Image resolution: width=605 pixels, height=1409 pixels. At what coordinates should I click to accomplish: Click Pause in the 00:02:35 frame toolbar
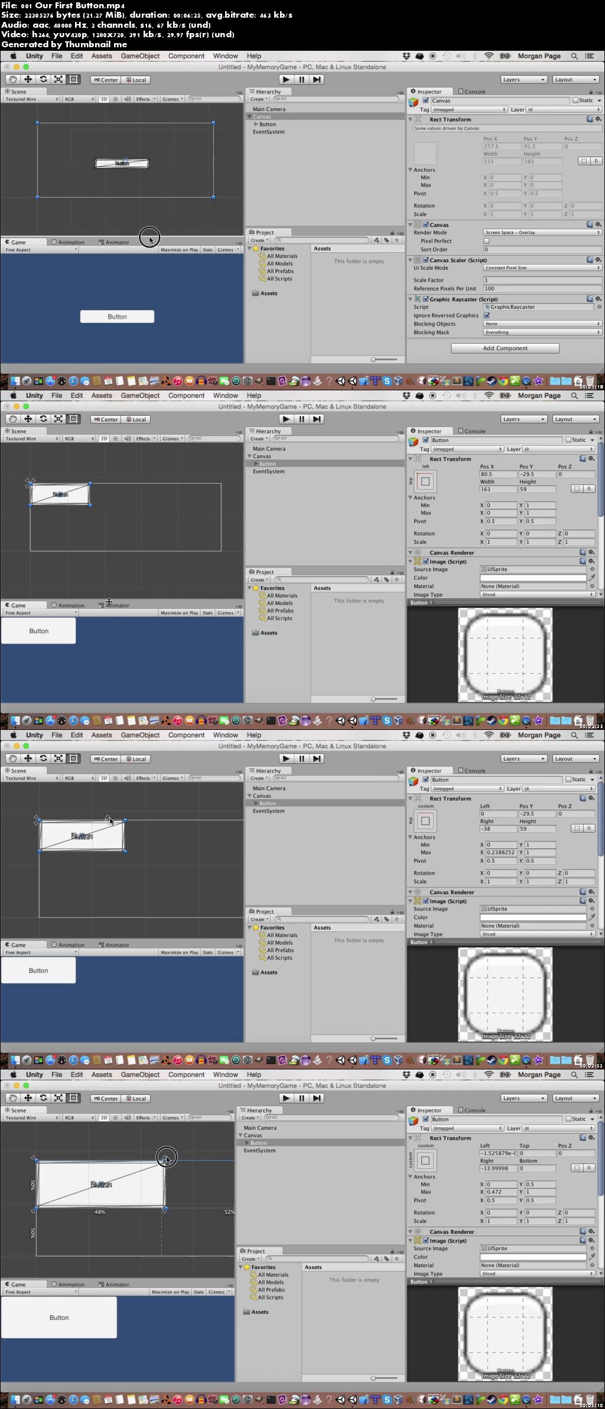(301, 419)
